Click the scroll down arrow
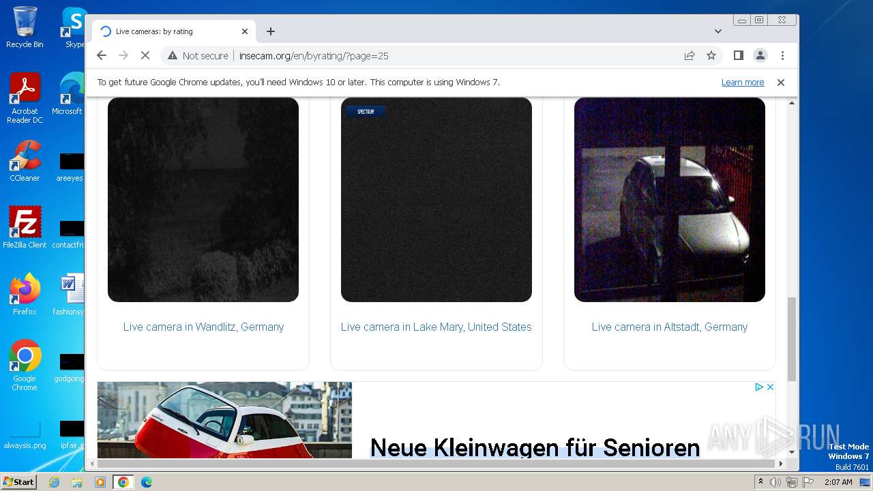 click(x=792, y=452)
